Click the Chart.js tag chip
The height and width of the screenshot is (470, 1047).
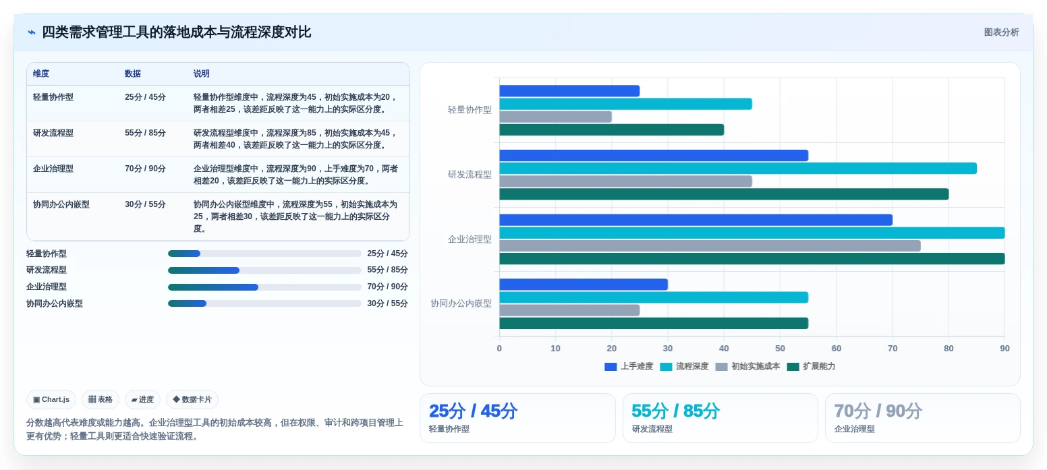[51, 399]
